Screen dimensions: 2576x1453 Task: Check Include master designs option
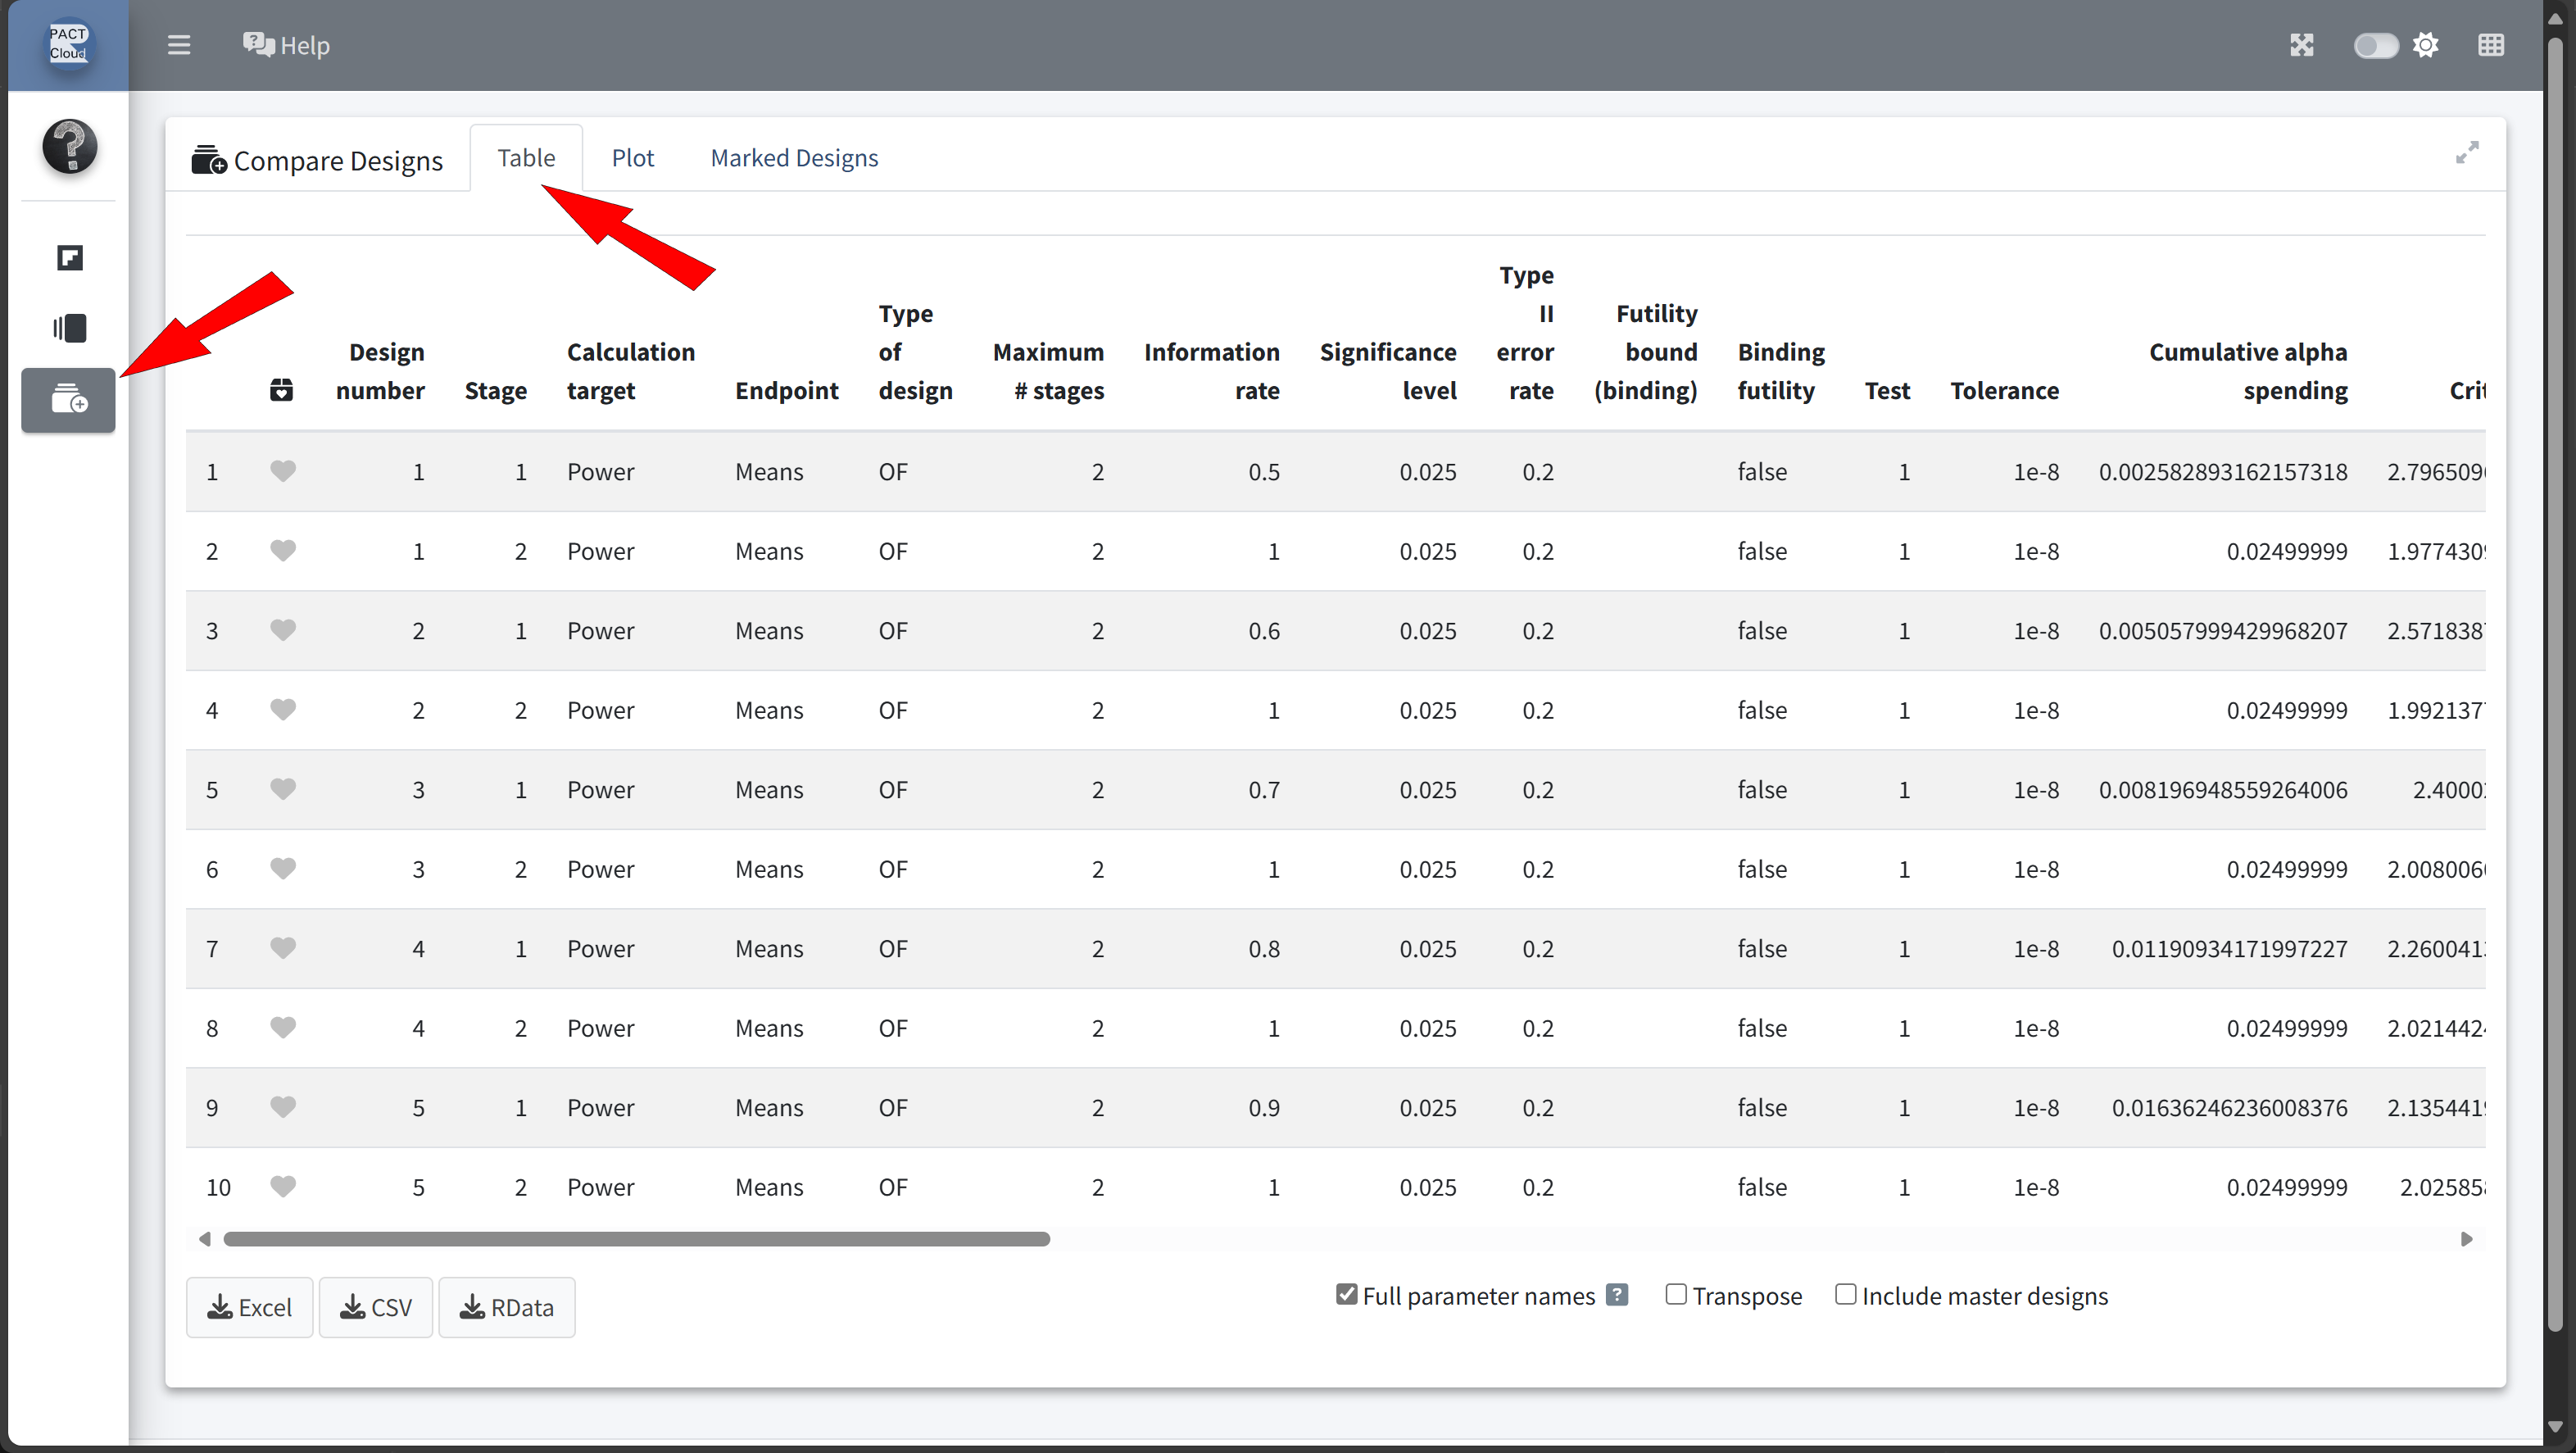tap(1846, 1295)
